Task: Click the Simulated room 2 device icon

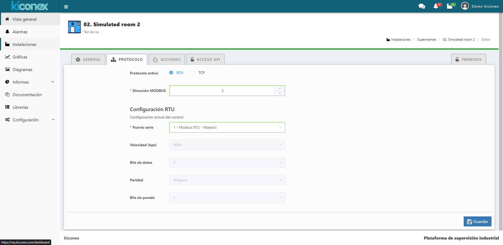Action: pos(74,27)
